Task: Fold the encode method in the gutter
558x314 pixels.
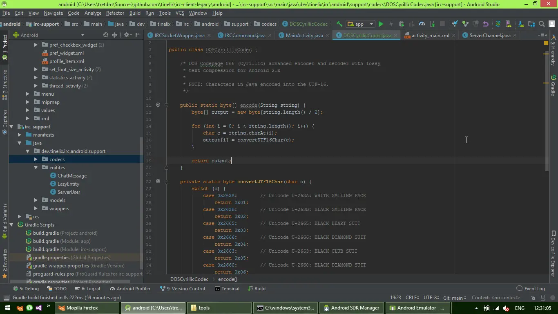Action: [167, 105]
